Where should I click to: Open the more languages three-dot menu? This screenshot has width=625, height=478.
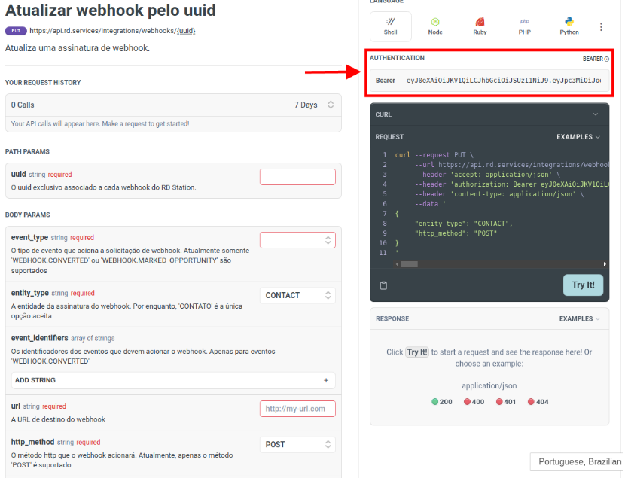(601, 26)
